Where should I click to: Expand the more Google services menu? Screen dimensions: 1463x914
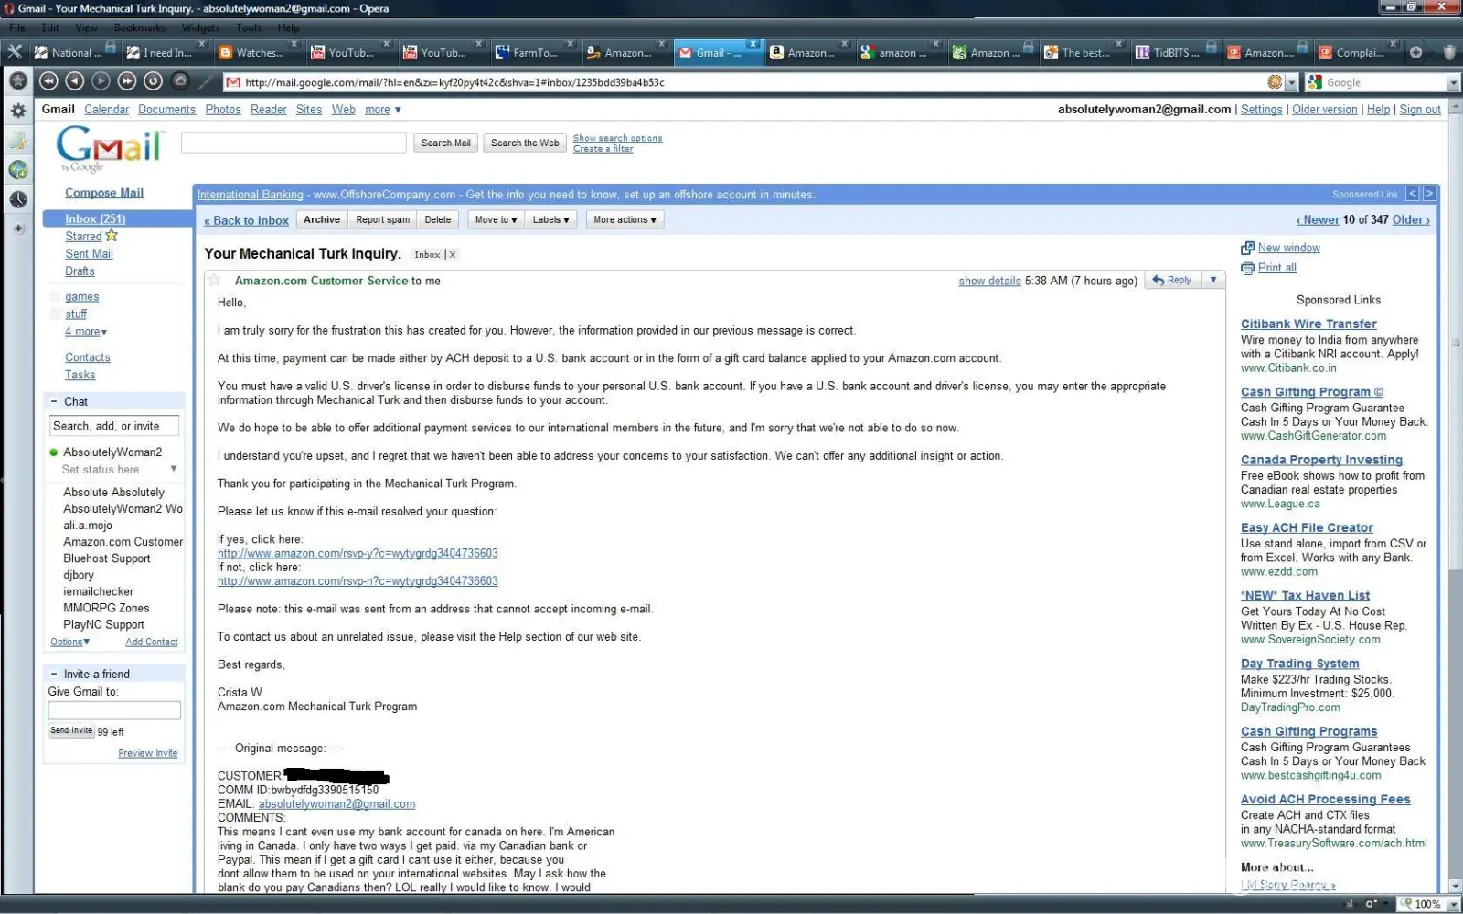(383, 110)
